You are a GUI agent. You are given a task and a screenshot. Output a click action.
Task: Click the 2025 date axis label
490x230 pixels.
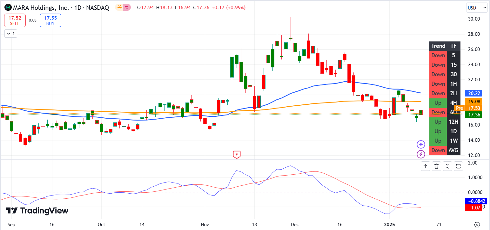click(x=389, y=224)
